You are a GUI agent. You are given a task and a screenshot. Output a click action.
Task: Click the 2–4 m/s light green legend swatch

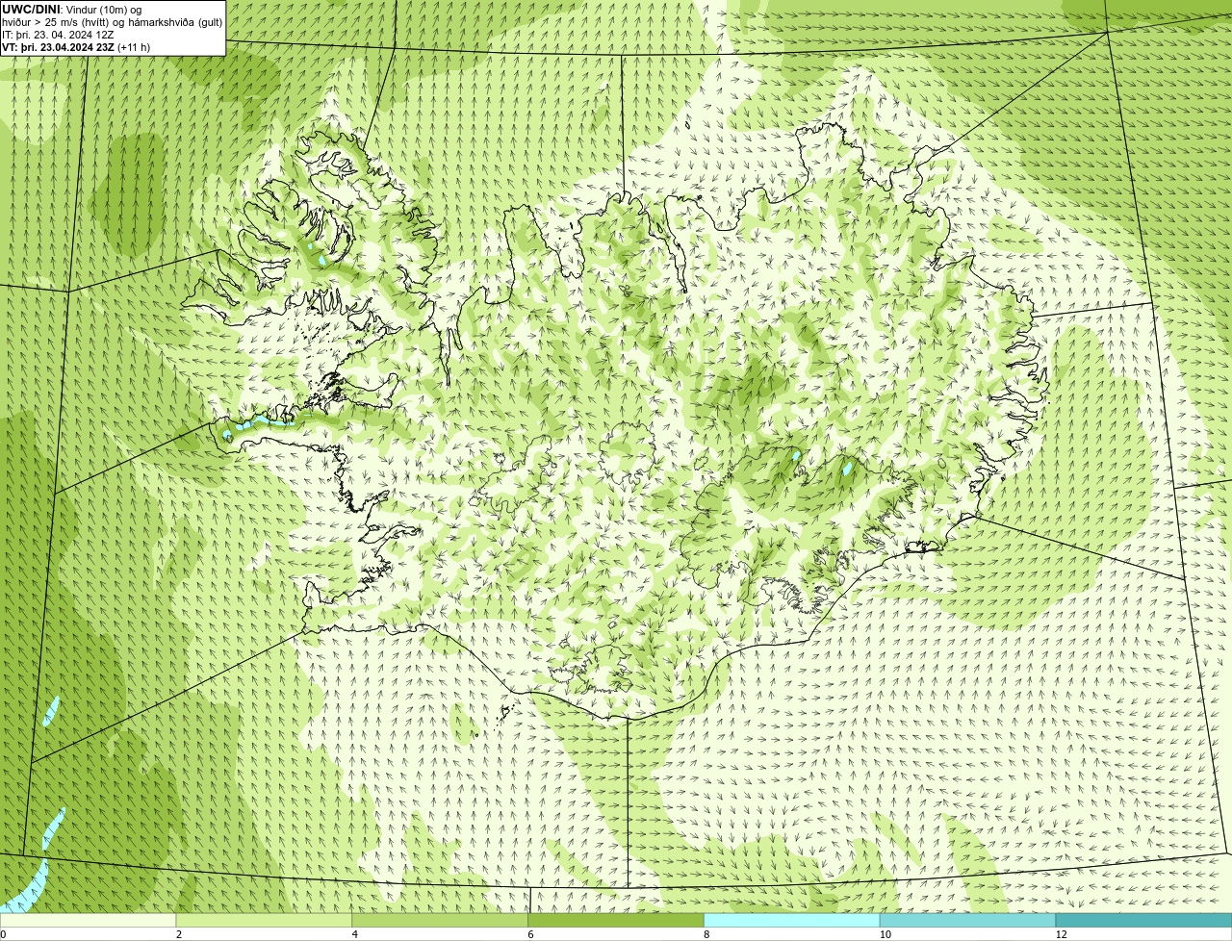click(x=265, y=920)
